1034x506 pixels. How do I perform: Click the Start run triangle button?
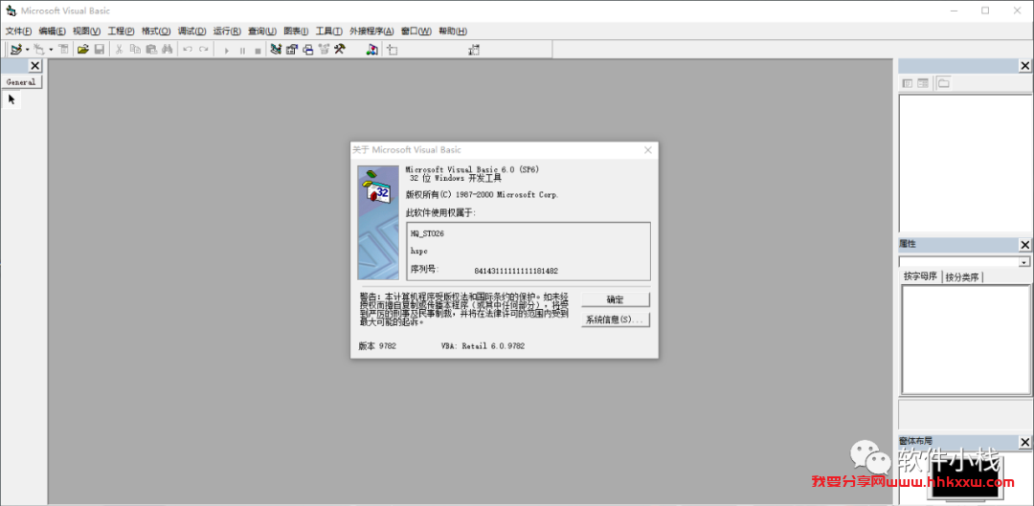coord(227,51)
